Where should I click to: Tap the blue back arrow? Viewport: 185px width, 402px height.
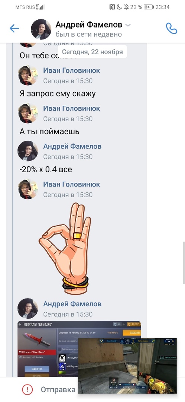[14, 28]
